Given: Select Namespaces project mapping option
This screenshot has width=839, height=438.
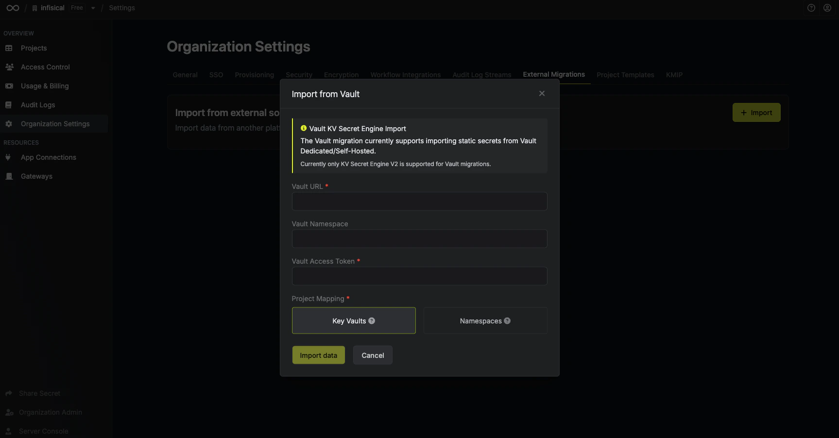Looking at the screenshot, I should pyautogui.click(x=485, y=320).
